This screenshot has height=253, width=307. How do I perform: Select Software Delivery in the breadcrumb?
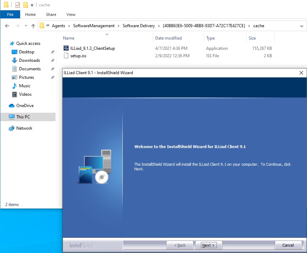point(139,26)
